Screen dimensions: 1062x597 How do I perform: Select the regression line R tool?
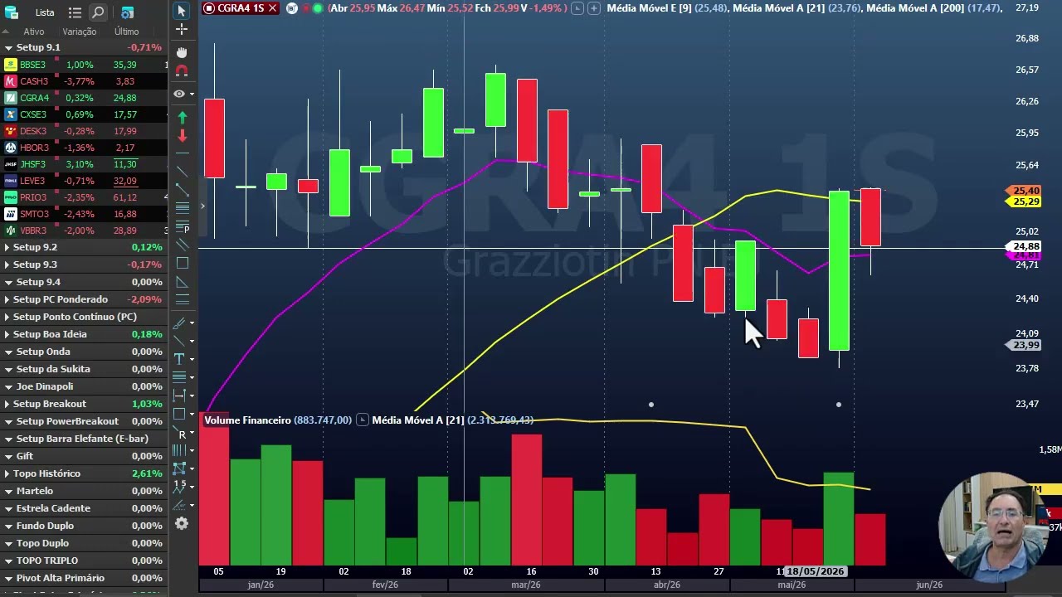point(182,433)
